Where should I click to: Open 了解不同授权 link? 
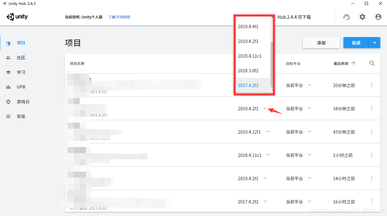pyautogui.click(x=119, y=17)
